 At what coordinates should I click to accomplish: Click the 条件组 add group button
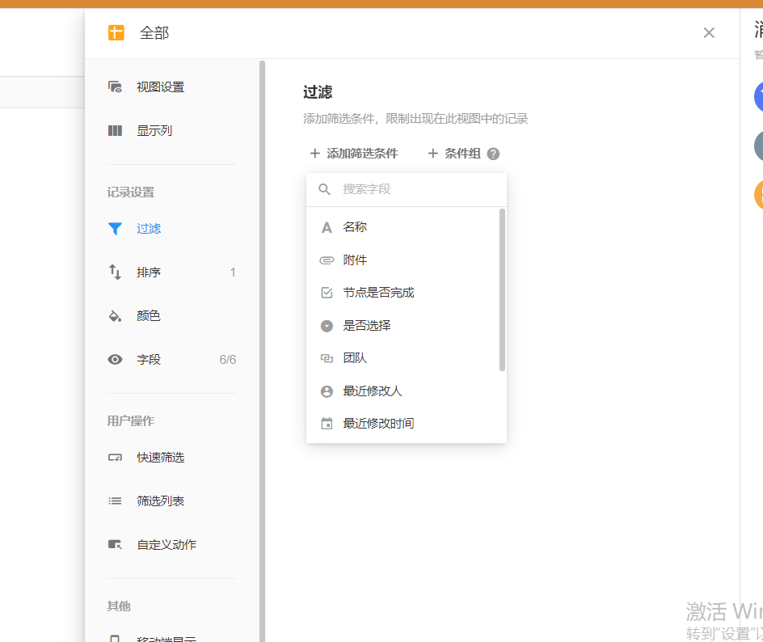(453, 154)
